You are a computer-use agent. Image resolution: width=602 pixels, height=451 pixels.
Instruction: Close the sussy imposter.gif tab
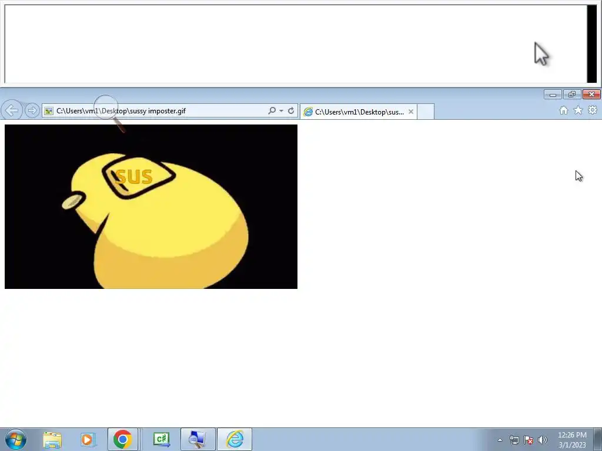point(411,112)
